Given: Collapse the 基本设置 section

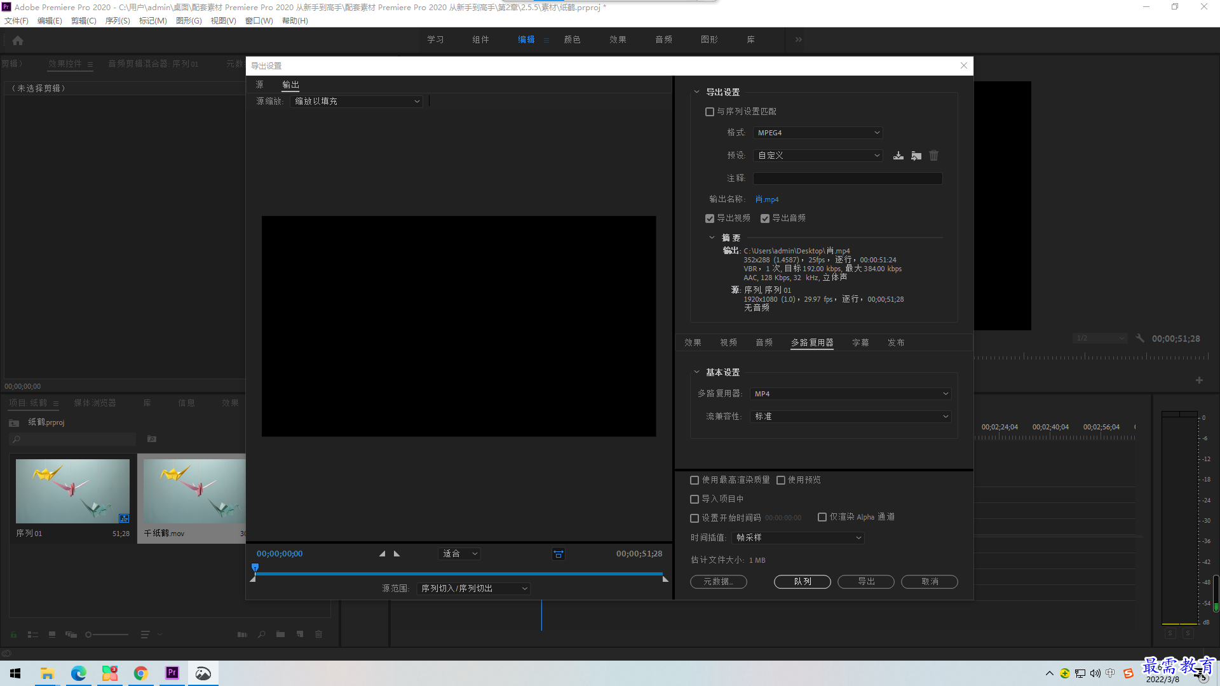Looking at the screenshot, I should pos(696,372).
